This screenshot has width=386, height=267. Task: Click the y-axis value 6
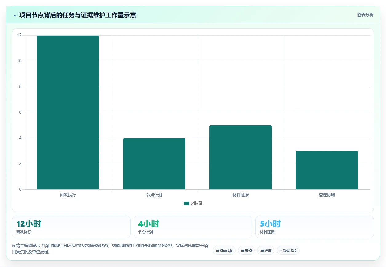20,113
